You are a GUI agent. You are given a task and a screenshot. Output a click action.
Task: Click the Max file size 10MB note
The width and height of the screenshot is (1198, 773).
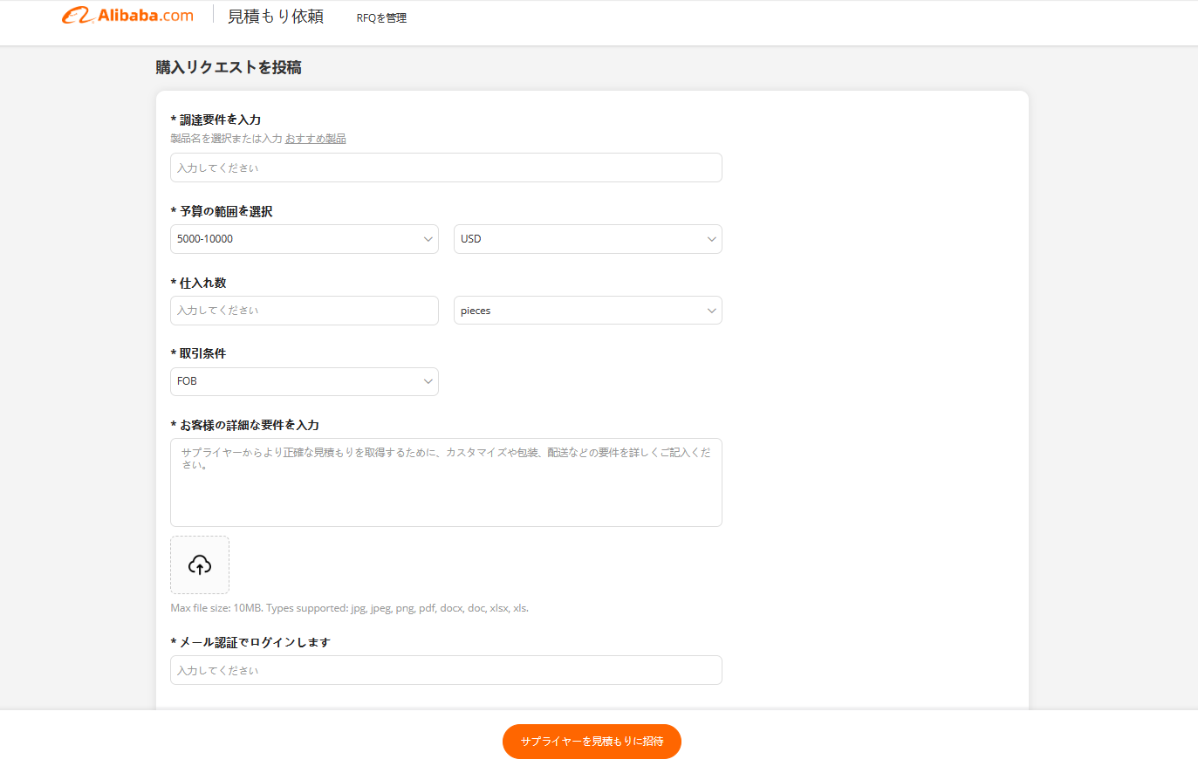pos(349,608)
